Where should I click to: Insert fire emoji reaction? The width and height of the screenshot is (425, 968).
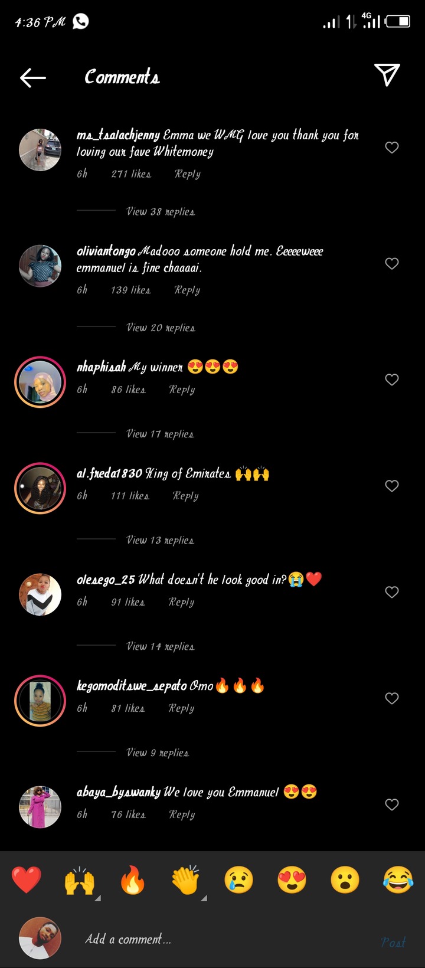[133, 880]
